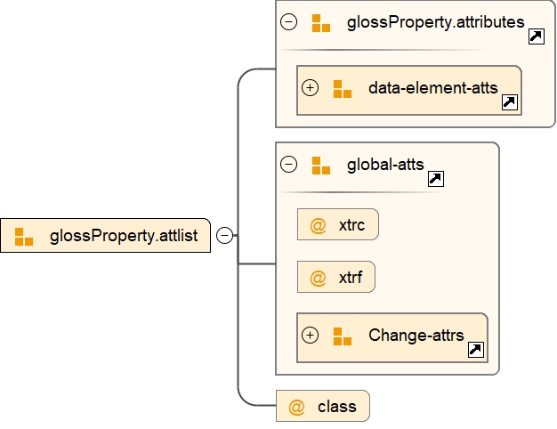Click the glossProperty.attlist group icon
The height and width of the screenshot is (429, 557).
tap(24, 237)
